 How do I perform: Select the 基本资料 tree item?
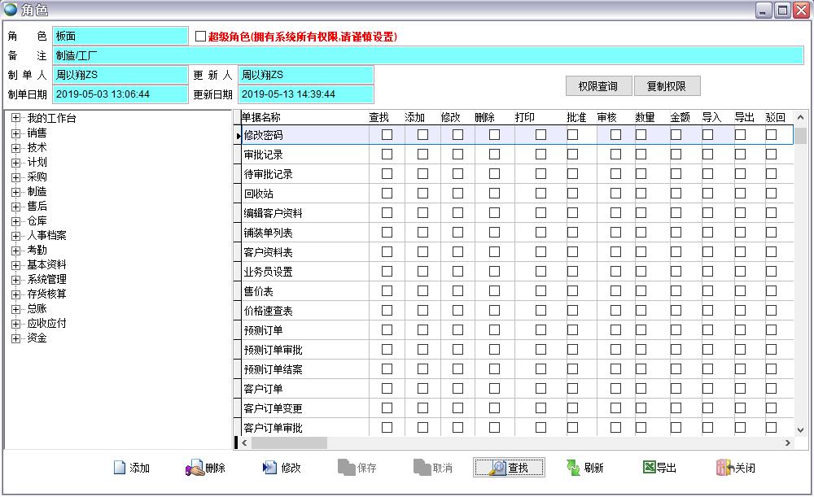click(46, 264)
